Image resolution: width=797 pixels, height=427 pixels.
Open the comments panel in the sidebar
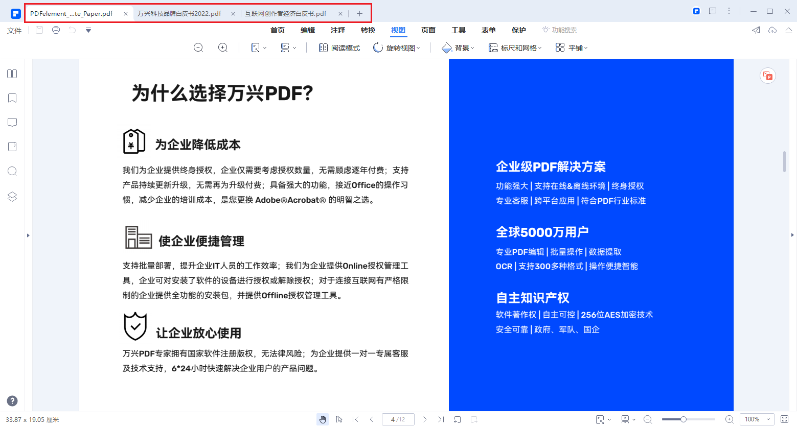(x=12, y=122)
